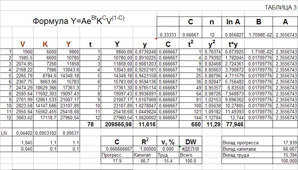The height and width of the screenshot is (170, 298).
Task: Click the n parameter header cell
Action: (212, 22)
